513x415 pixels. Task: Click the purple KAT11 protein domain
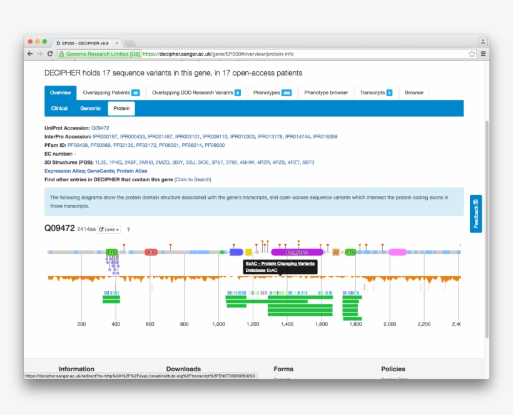coord(297,252)
